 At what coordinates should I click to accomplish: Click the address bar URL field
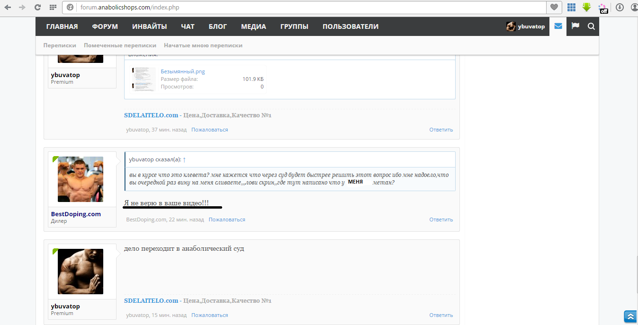pos(308,8)
